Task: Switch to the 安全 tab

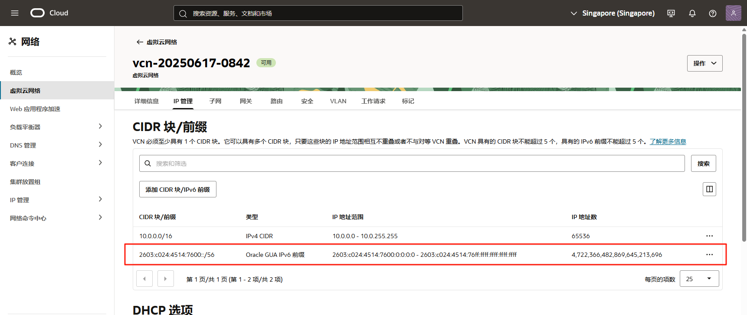Action: tap(307, 101)
